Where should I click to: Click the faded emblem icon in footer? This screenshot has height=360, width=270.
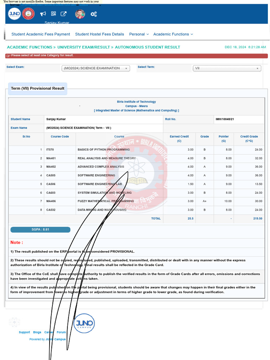click(x=14, y=322)
